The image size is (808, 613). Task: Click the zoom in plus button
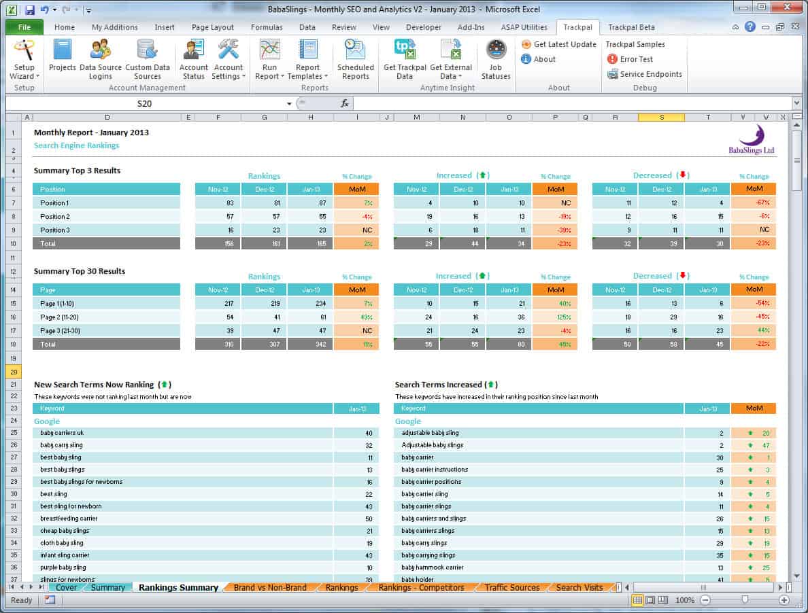[x=784, y=600]
